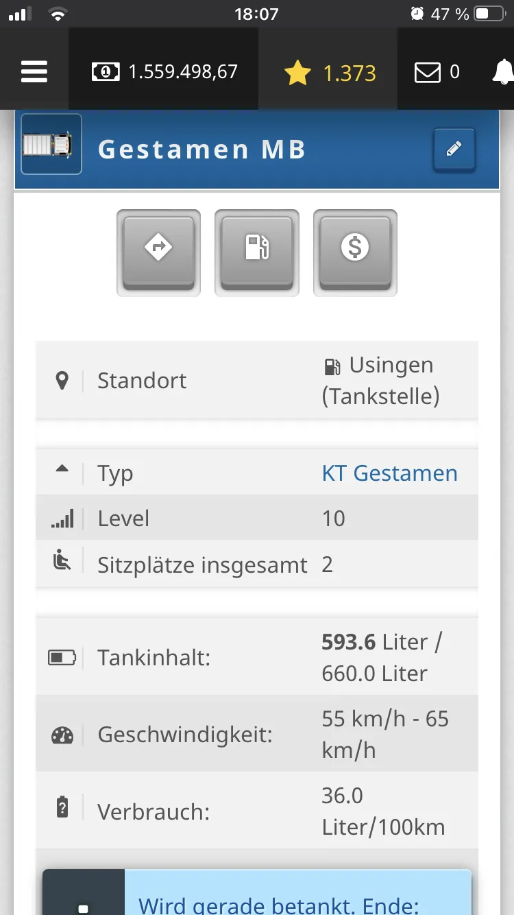The image size is (514, 915).
Task: Tap the Verbrauch consumption icon
Action: 62,807
